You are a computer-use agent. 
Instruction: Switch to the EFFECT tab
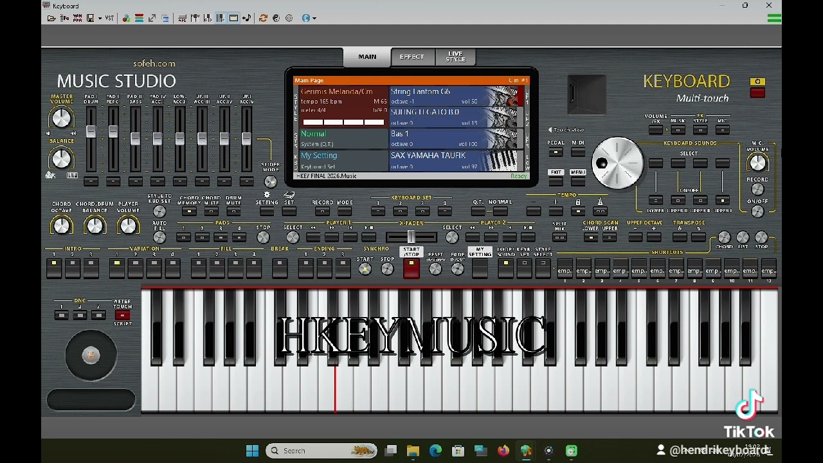click(x=412, y=57)
